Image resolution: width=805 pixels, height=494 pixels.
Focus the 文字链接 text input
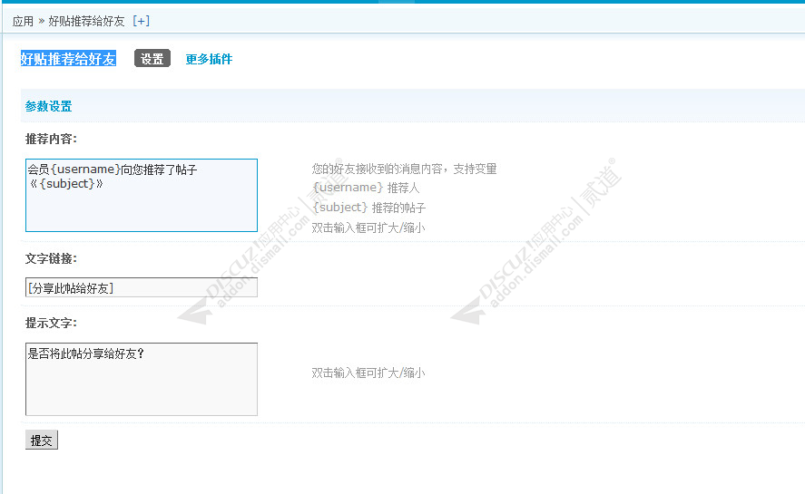coord(142,287)
